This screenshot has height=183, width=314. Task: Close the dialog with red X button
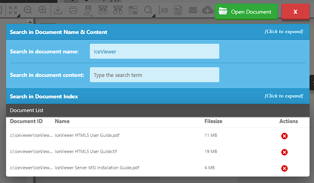(x=295, y=12)
